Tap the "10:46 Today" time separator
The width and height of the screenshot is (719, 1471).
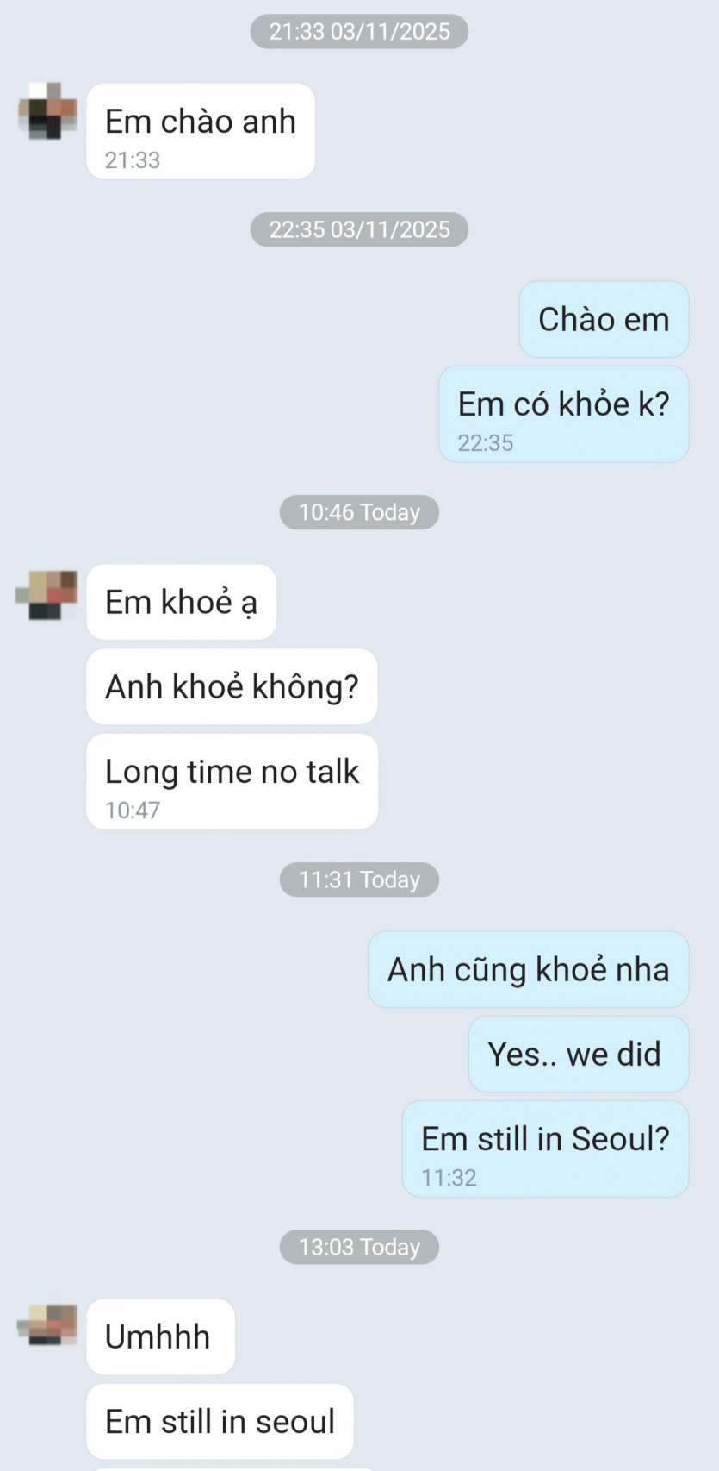pos(359,512)
